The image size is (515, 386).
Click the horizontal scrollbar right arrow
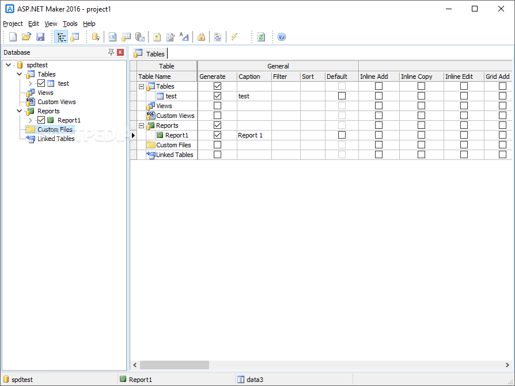click(507, 365)
